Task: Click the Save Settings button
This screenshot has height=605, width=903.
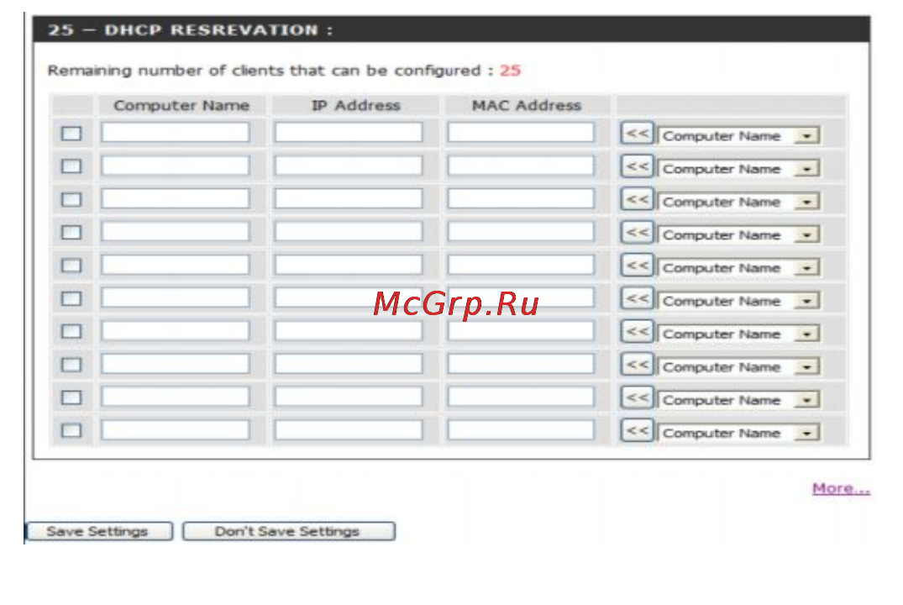Action: coord(99,531)
